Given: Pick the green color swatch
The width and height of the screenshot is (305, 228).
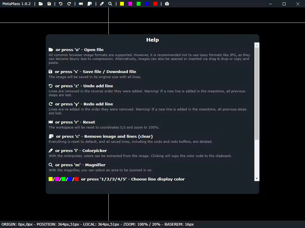Looking at the screenshot, I should (138, 4).
